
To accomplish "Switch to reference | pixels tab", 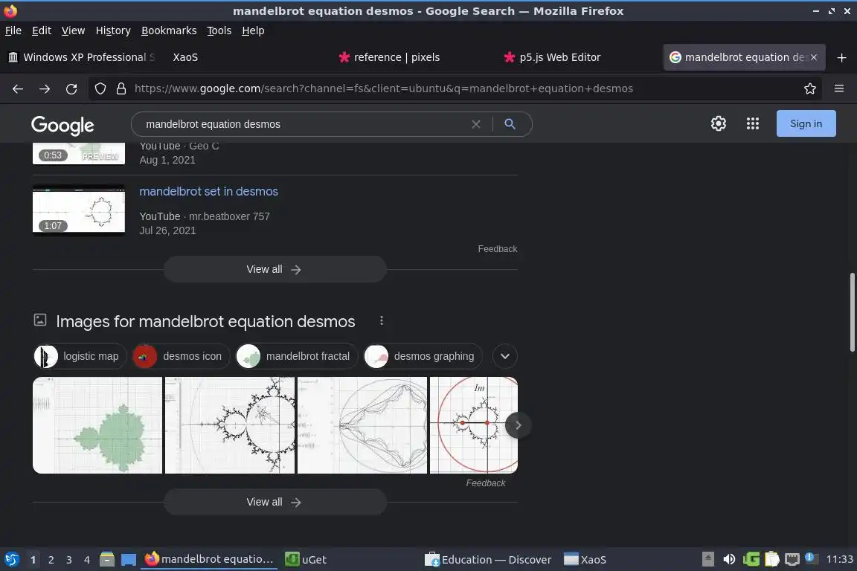I will [413, 57].
